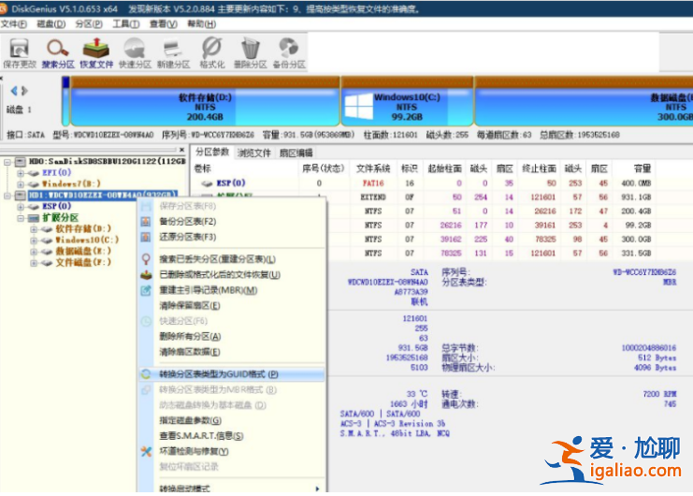Screen dimensions: 693x496
Task: Open the 查看(V) menu
Action: 164,24
